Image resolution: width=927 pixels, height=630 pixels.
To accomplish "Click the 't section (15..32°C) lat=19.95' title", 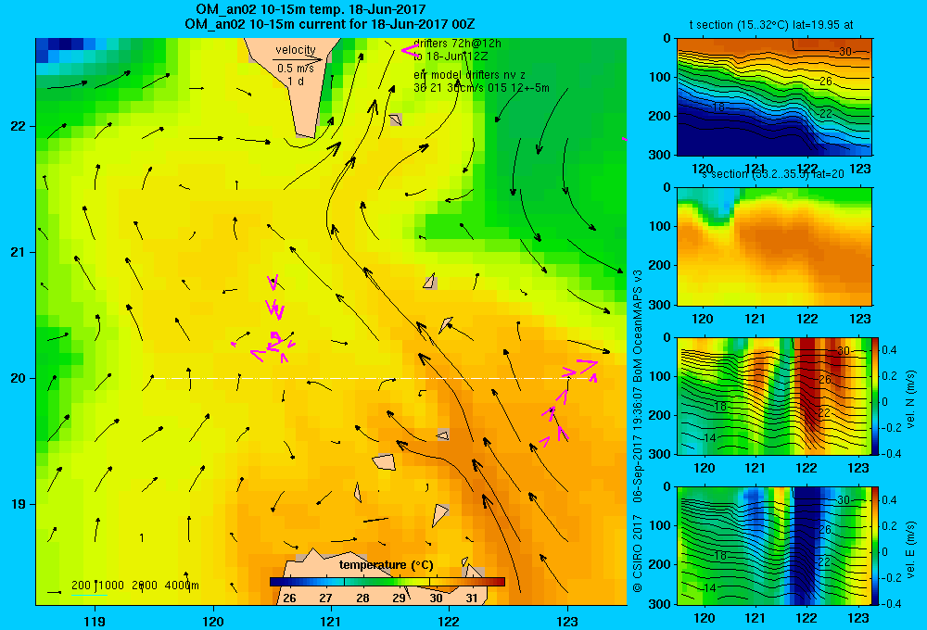I will click(763, 25).
